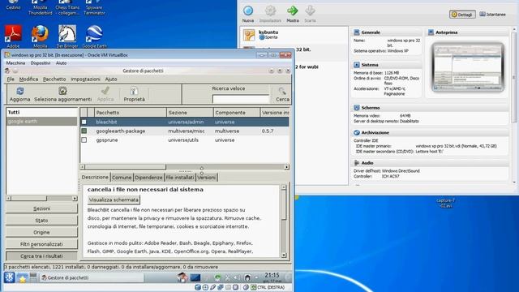Click the Cerca tra i risultati button
Image resolution: width=519 pixels, height=292 pixels.
[41, 256]
